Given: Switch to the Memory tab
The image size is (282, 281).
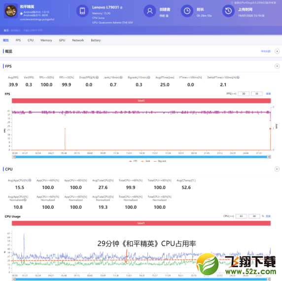Looking at the screenshot, I should (x=46, y=40).
